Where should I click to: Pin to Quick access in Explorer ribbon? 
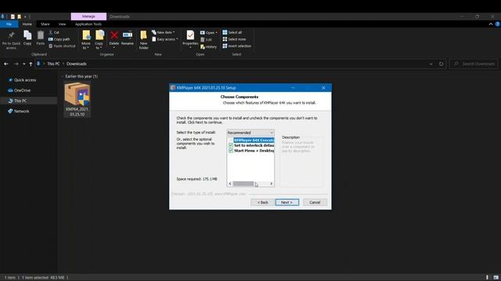(x=11, y=40)
